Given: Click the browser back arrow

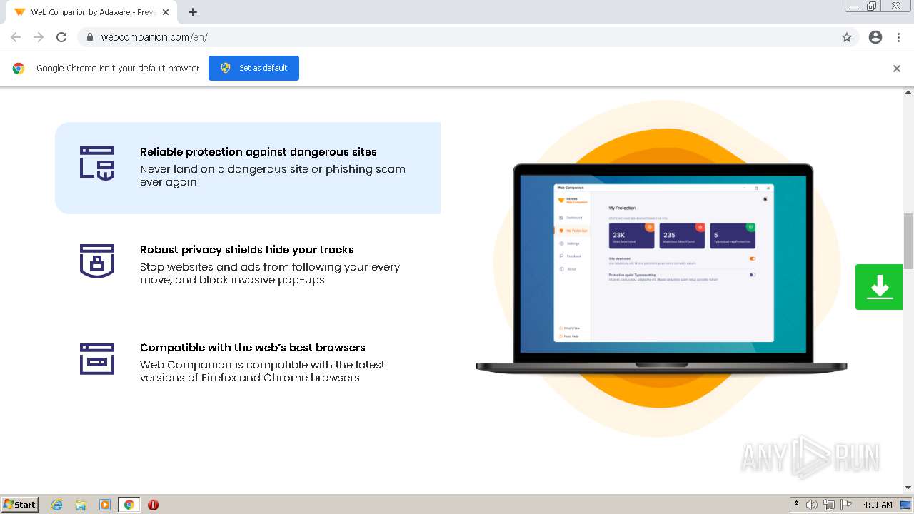Looking at the screenshot, I should pyautogui.click(x=16, y=37).
